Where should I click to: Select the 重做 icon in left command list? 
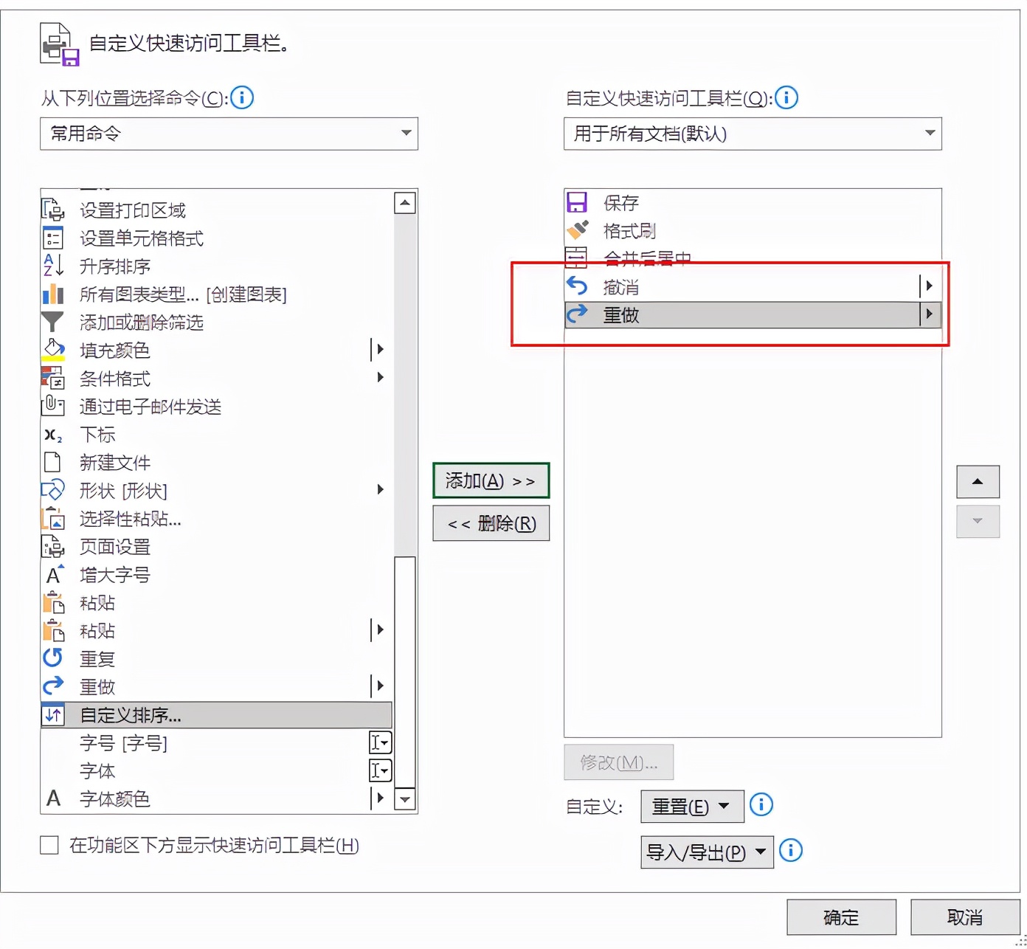tap(53, 687)
